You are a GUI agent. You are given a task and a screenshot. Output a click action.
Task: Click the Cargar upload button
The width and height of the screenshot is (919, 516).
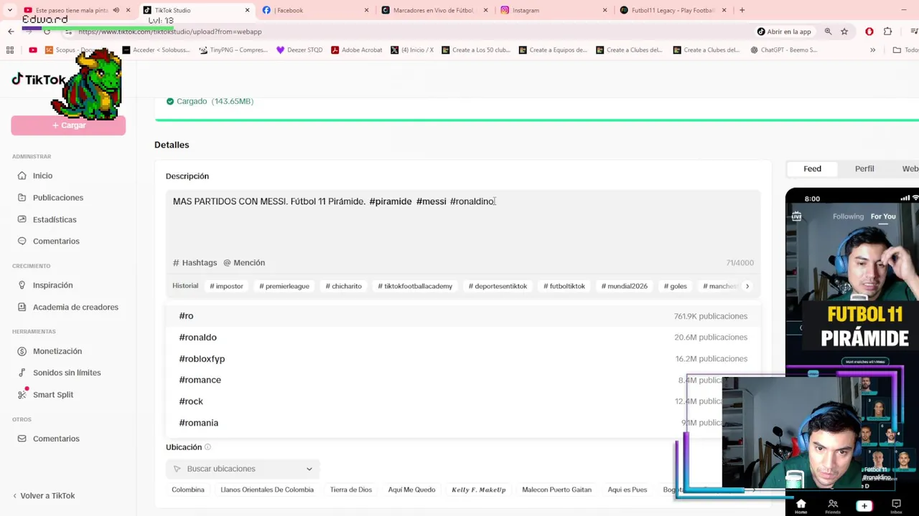[x=68, y=125]
